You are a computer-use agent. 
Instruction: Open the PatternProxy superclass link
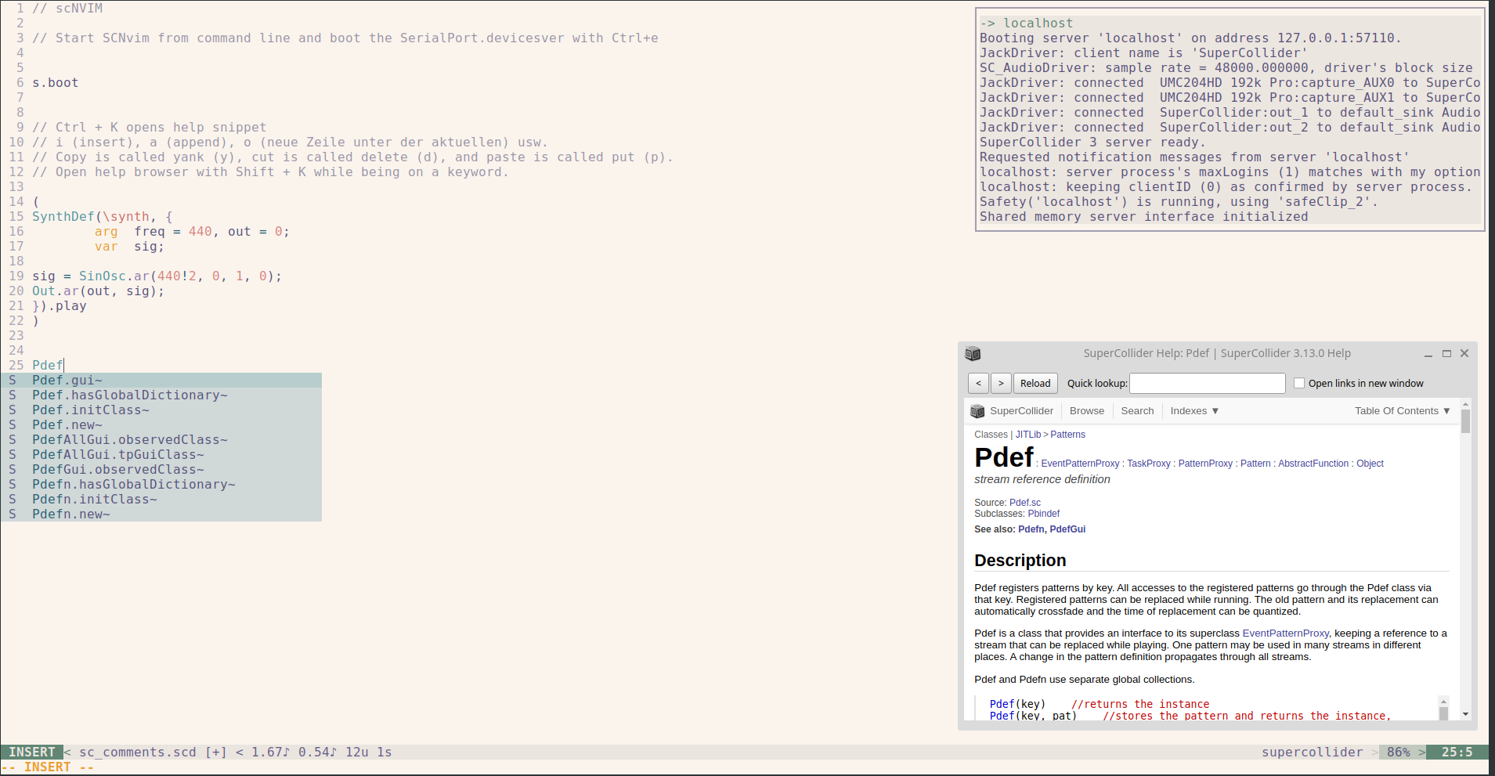[x=1205, y=464]
